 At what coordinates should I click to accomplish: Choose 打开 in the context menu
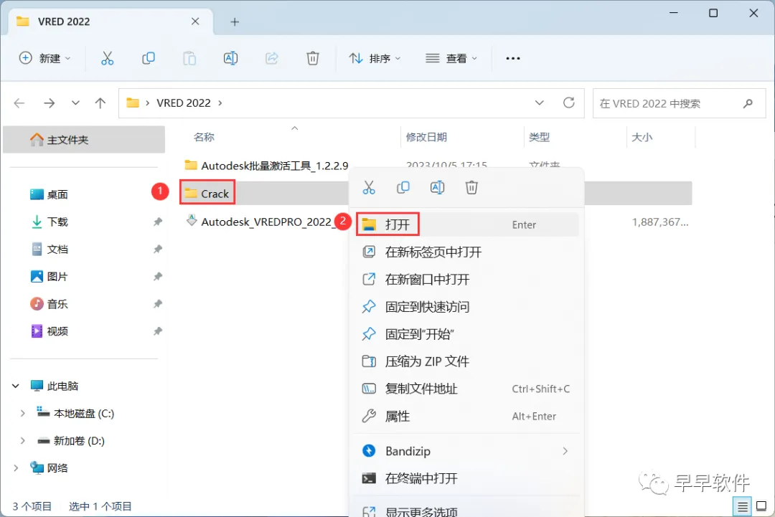467,224
